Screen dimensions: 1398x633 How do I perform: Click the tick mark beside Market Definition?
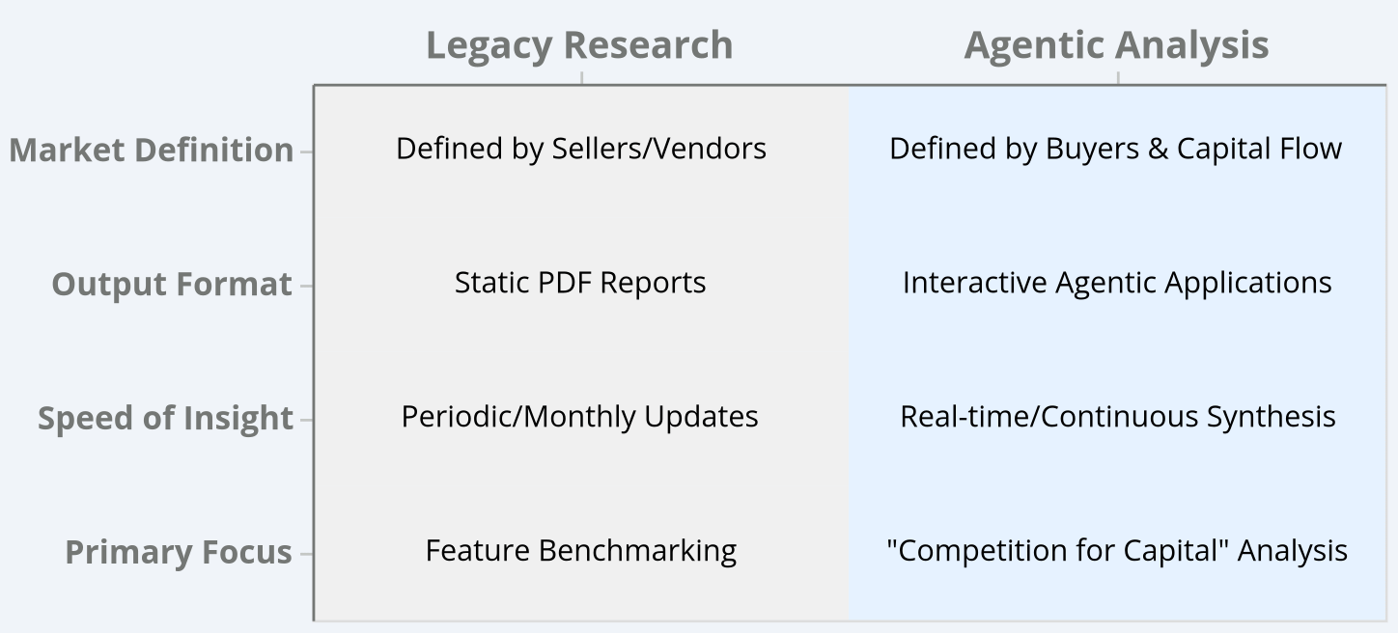click(306, 151)
